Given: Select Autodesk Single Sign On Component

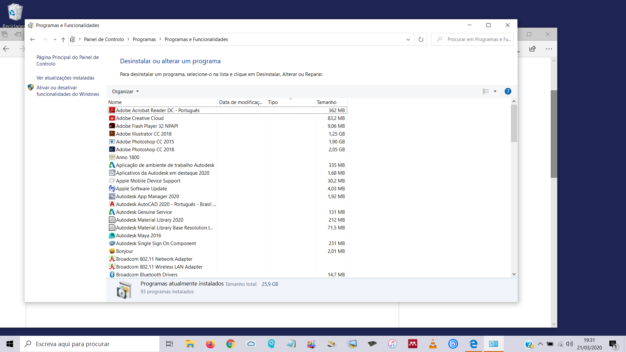Looking at the screenshot, I should [227, 243].
